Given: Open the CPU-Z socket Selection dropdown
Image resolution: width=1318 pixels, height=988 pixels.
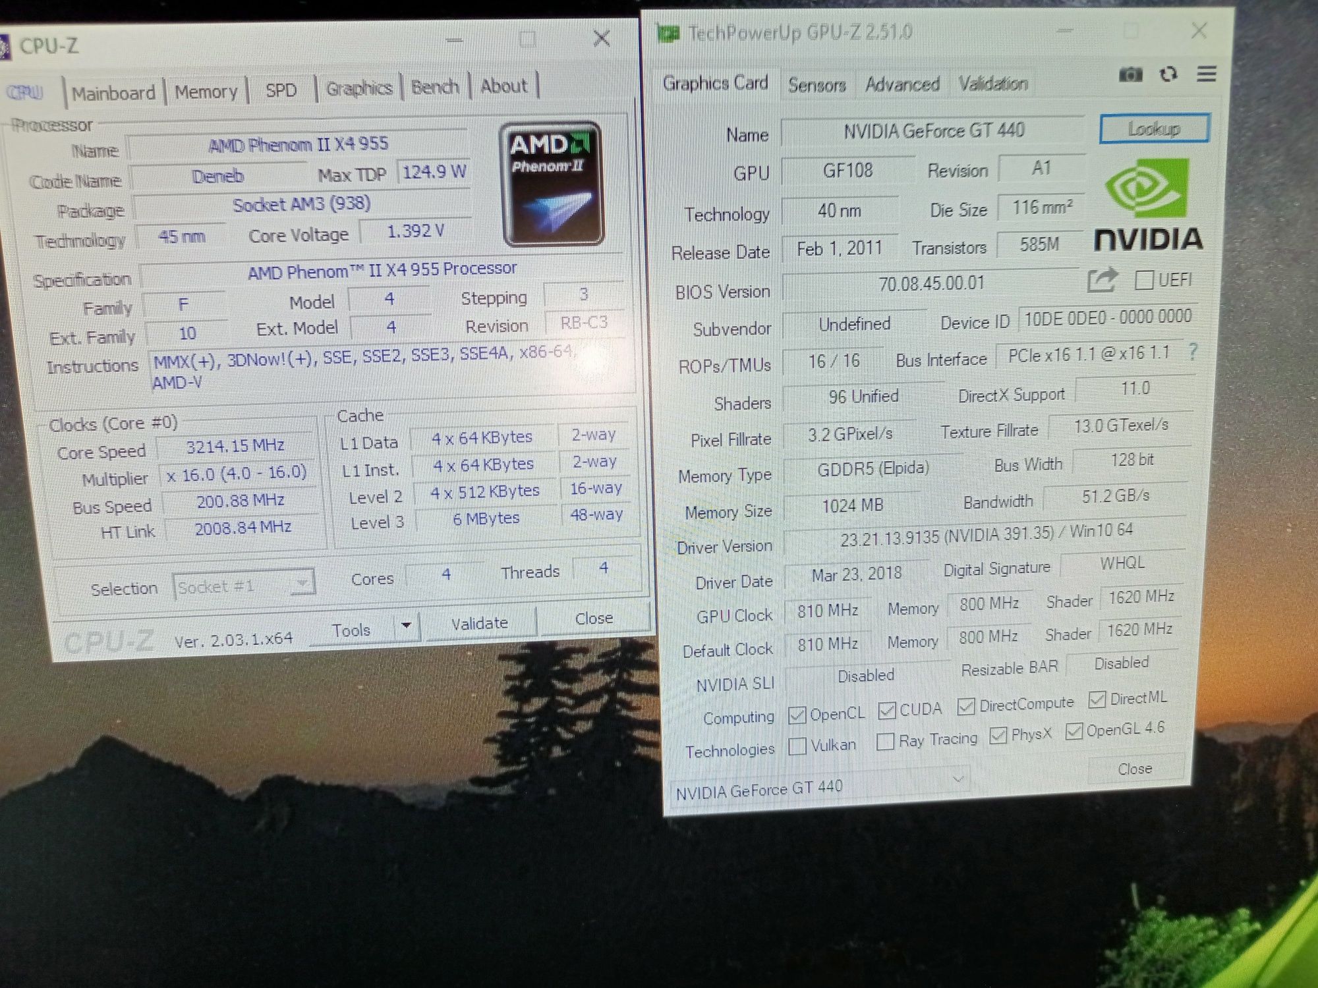Looking at the screenshot, I should pyautogui.click(x=243, y=585).
